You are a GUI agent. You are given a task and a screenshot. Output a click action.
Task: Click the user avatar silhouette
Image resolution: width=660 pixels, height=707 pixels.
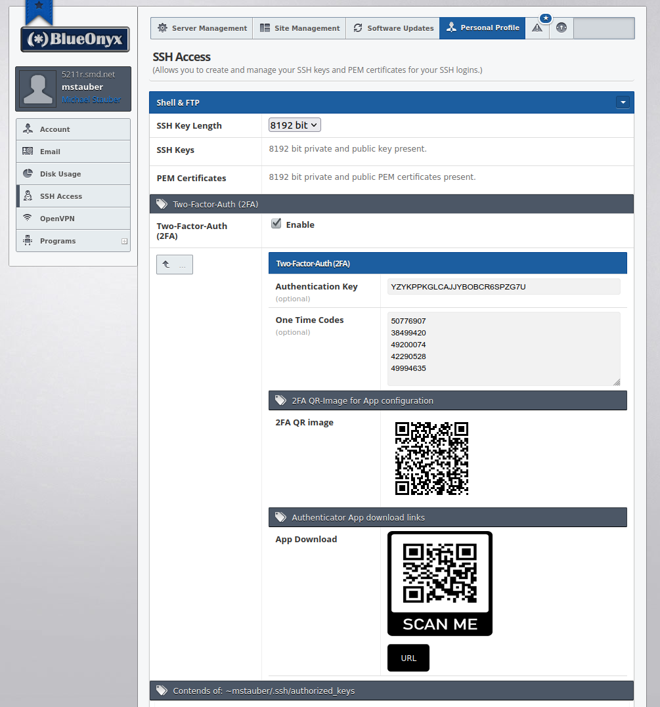(38, 89)
